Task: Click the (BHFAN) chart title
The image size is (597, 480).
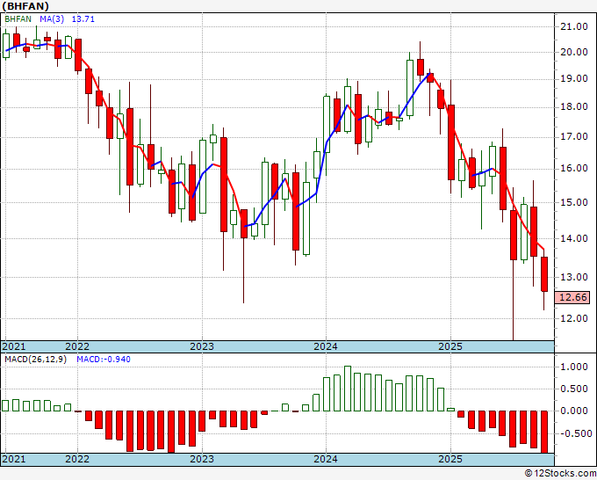Action: (25, 6)
